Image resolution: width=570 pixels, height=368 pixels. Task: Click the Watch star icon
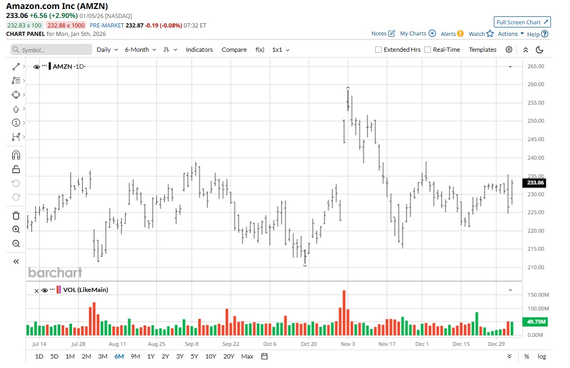[490, 33]
